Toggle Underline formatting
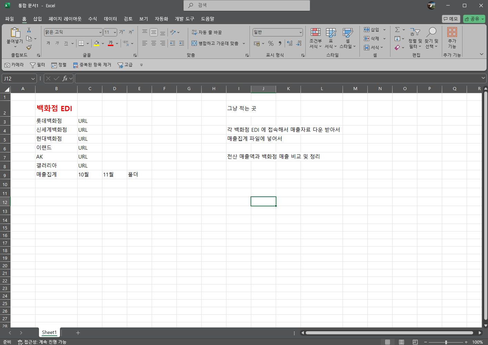This screenshot has width=488, height=345. coord(66,43)
